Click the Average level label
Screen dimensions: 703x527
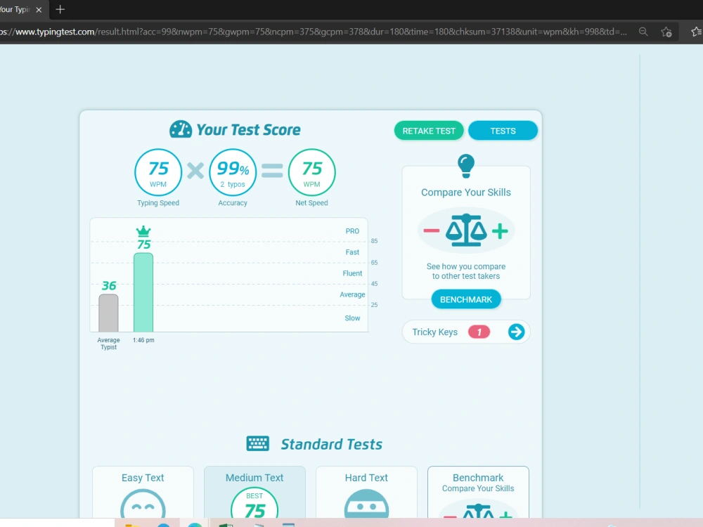pos(352,294)
